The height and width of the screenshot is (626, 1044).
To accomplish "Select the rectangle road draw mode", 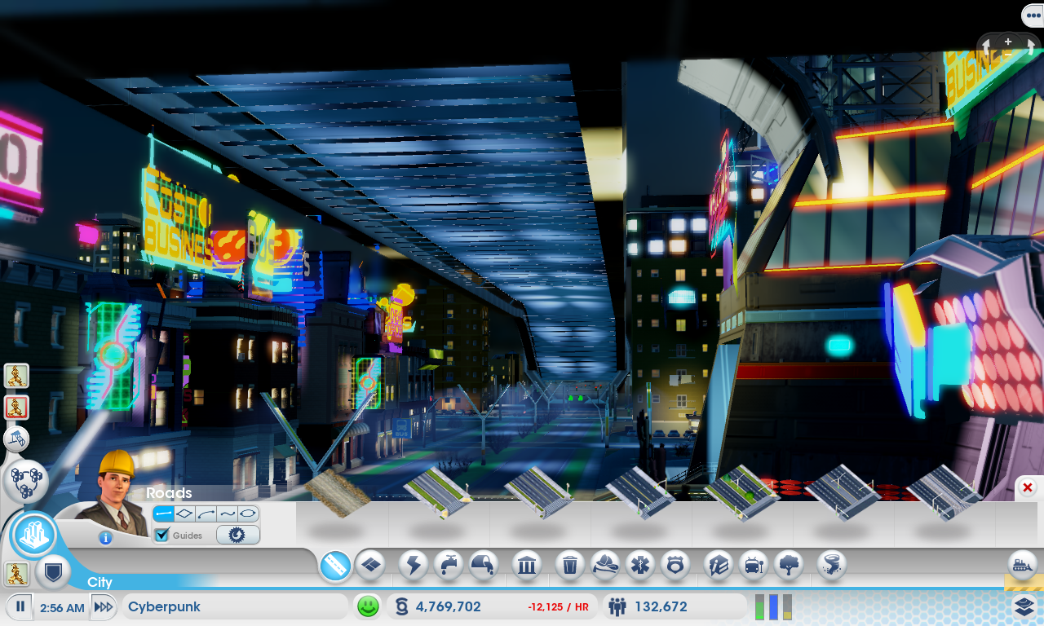I will pos(184,514).
